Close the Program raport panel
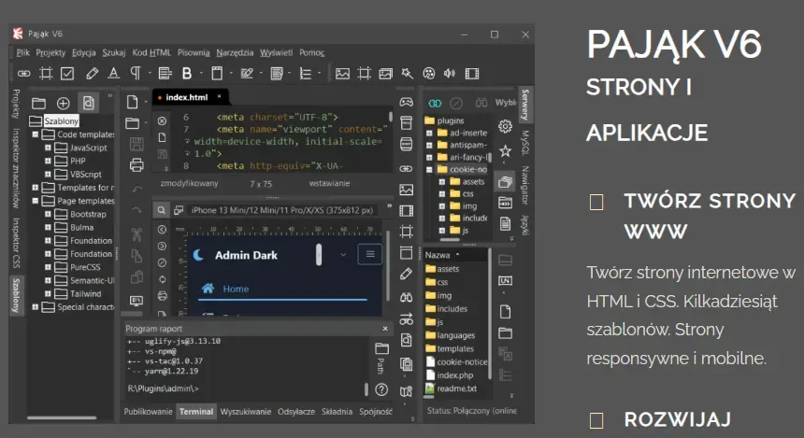 [x=384, y=329]
